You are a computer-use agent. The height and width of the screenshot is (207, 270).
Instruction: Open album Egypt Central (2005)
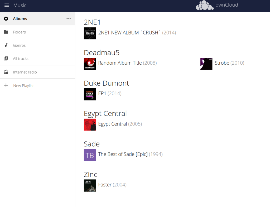pyautogui.click(x=120, y=124)
